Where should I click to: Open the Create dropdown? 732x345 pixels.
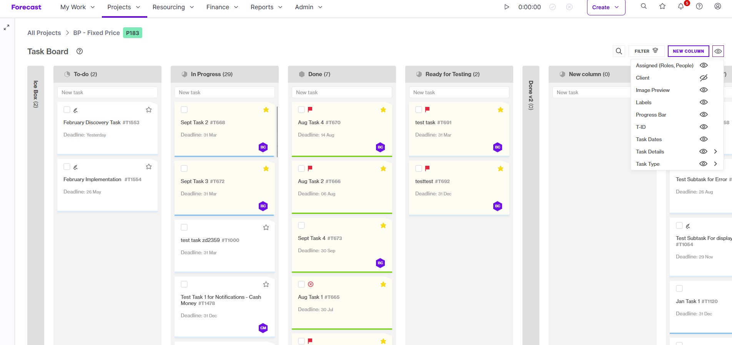[606, 7]
